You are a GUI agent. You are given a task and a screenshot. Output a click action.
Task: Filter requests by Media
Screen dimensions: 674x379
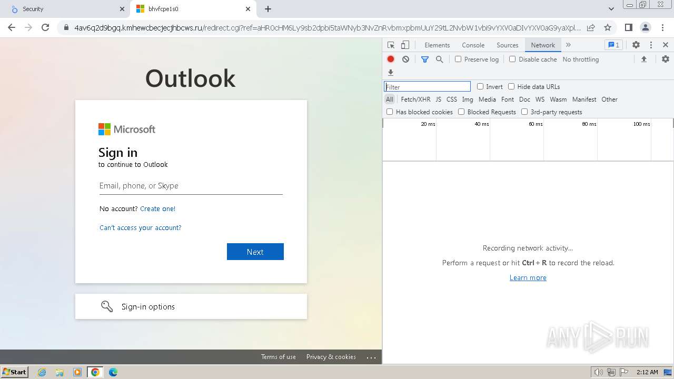tap(487, 99)
